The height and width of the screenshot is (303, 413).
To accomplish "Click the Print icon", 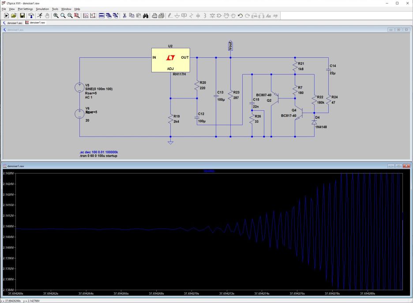I will point(161,16).
